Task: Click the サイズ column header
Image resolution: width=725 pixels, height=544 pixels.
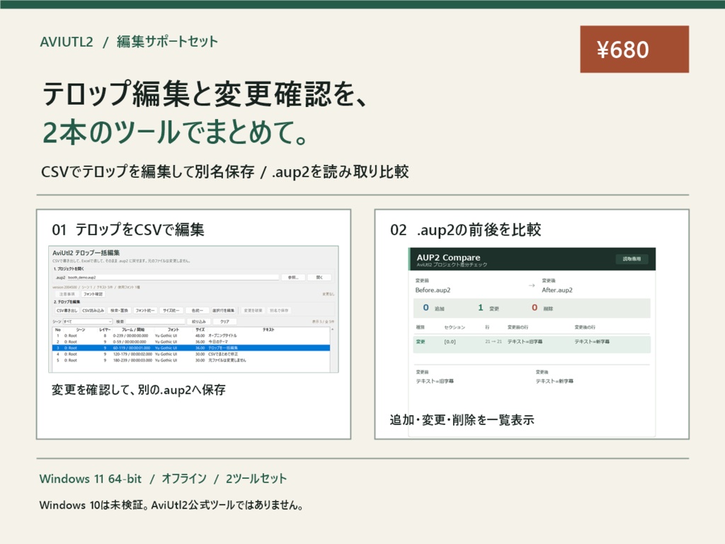Action: pos(200,330)
